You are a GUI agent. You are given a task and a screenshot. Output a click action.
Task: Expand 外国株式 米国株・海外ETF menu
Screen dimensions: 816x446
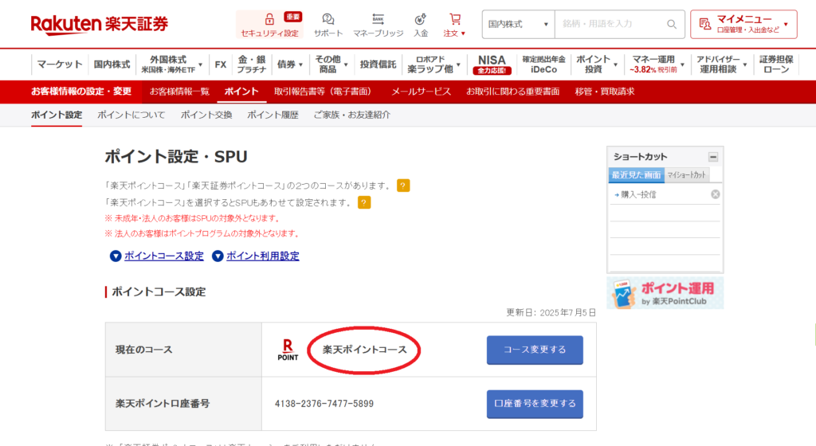click(x=171, y=65)
